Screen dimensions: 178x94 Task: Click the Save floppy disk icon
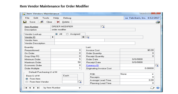click(25, 22)
